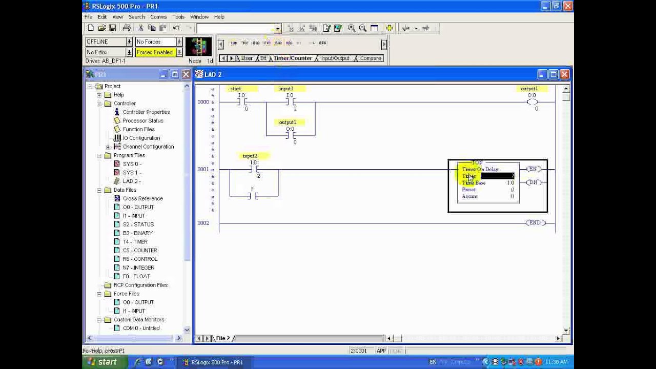The width and height of the screenshot is (656, 369).
Task: Open the IO Configuration item
Action: [141, 138]
